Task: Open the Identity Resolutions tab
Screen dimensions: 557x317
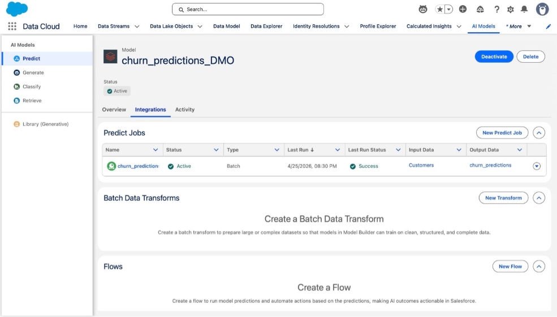Action: pyautogui.click(x=316, y=26)
